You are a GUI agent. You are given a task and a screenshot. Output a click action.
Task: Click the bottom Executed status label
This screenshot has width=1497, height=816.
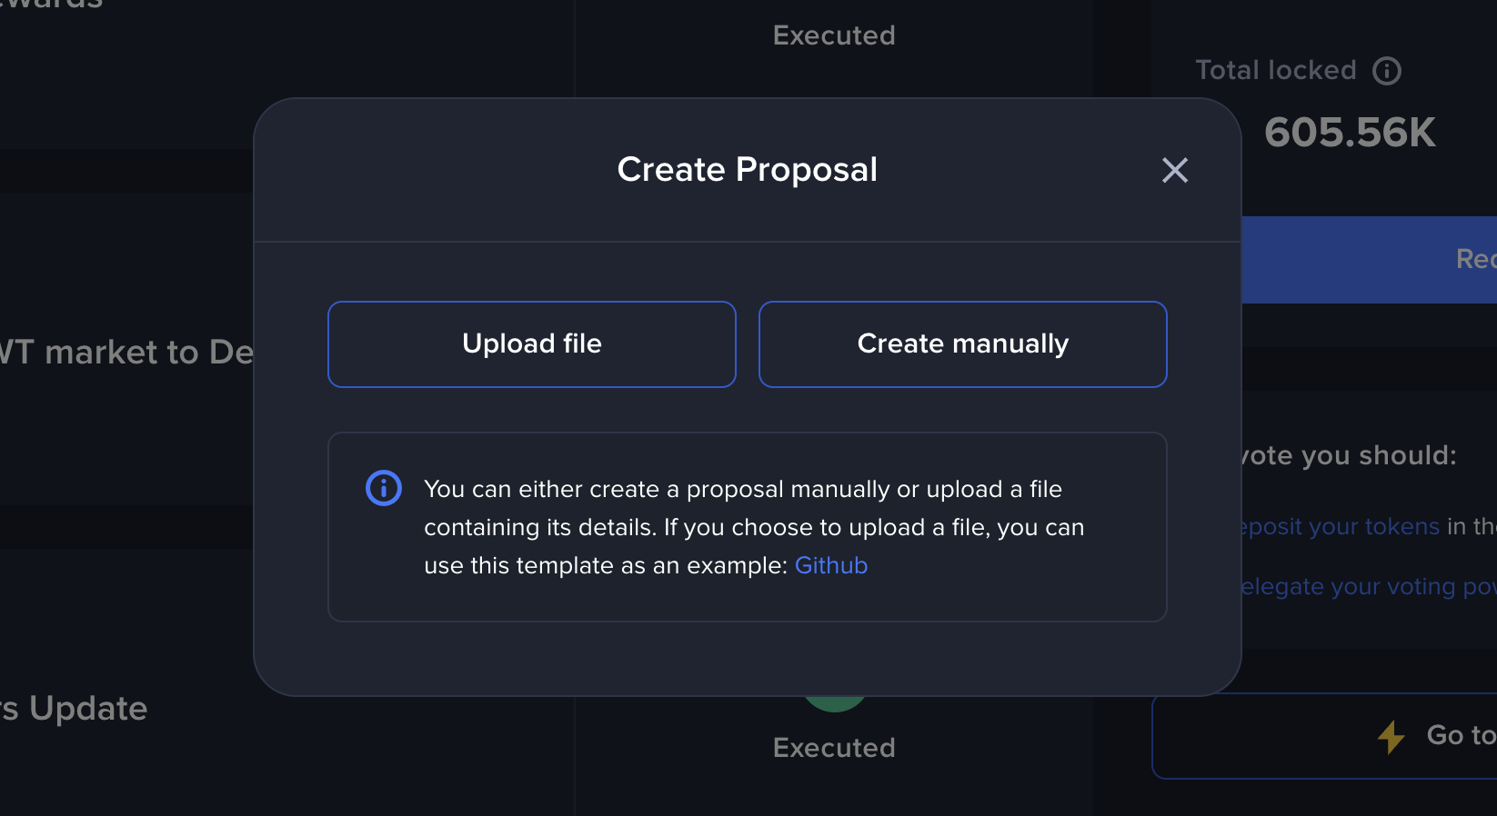(834, 748)
